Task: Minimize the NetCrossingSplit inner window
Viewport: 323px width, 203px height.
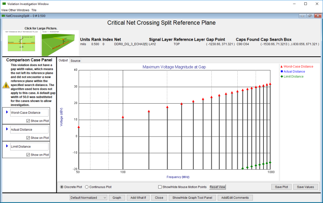Action: click(302, 16)
